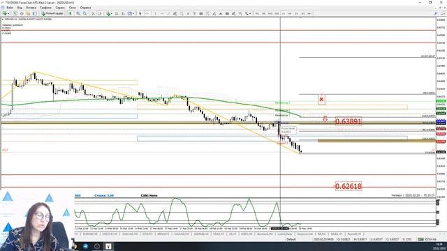Expand the New Chart dropdown arrow
The height and width of the screenshot is (251, 447).
(8, 13)
